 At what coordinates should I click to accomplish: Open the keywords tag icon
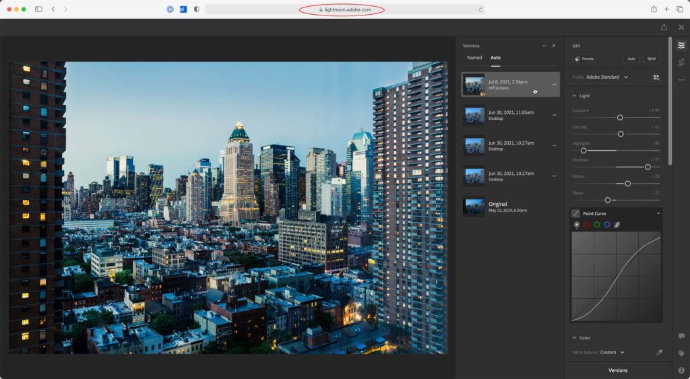681,353
